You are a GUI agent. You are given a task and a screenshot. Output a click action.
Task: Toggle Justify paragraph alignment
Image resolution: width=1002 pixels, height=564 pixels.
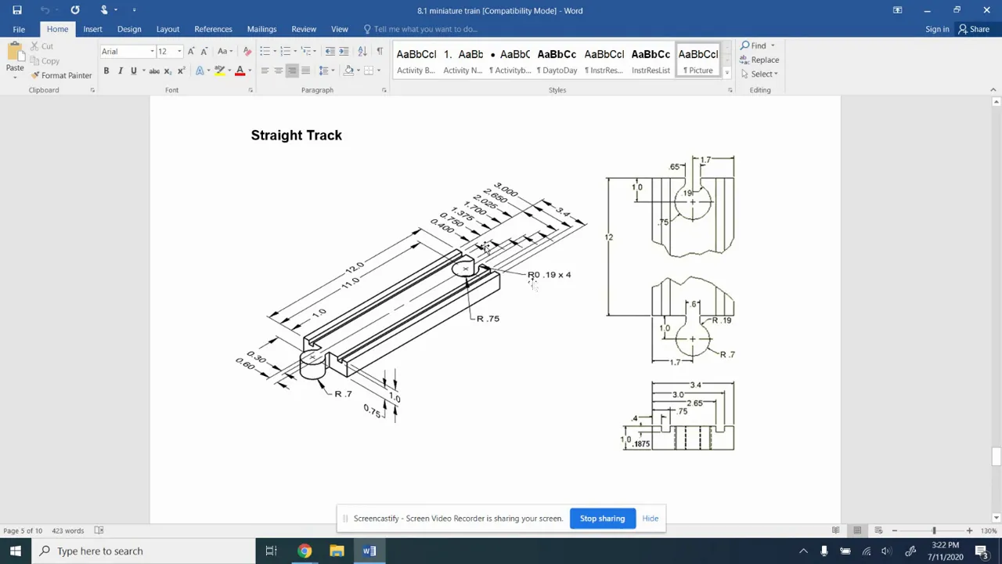[305, 71]
